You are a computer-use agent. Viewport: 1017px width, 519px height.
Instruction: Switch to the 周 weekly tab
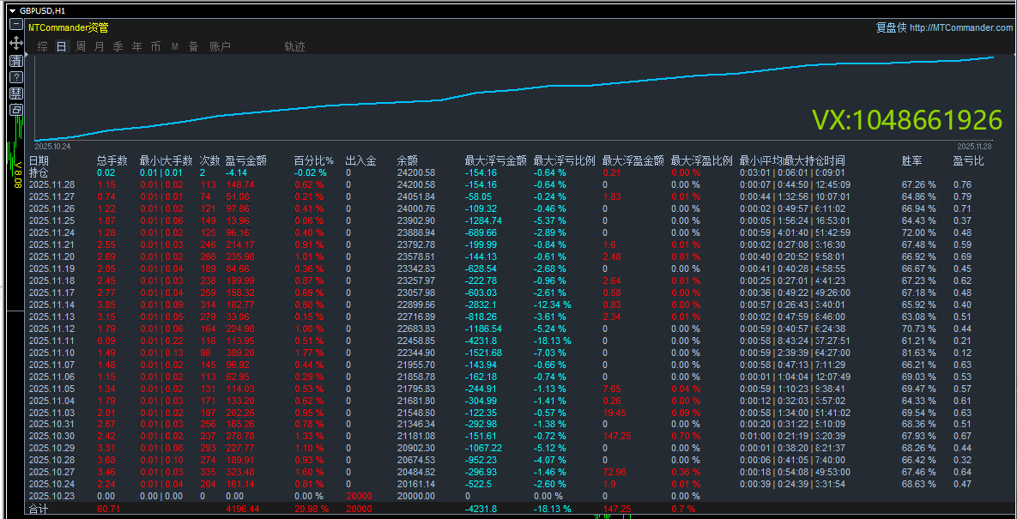(80, 46)
